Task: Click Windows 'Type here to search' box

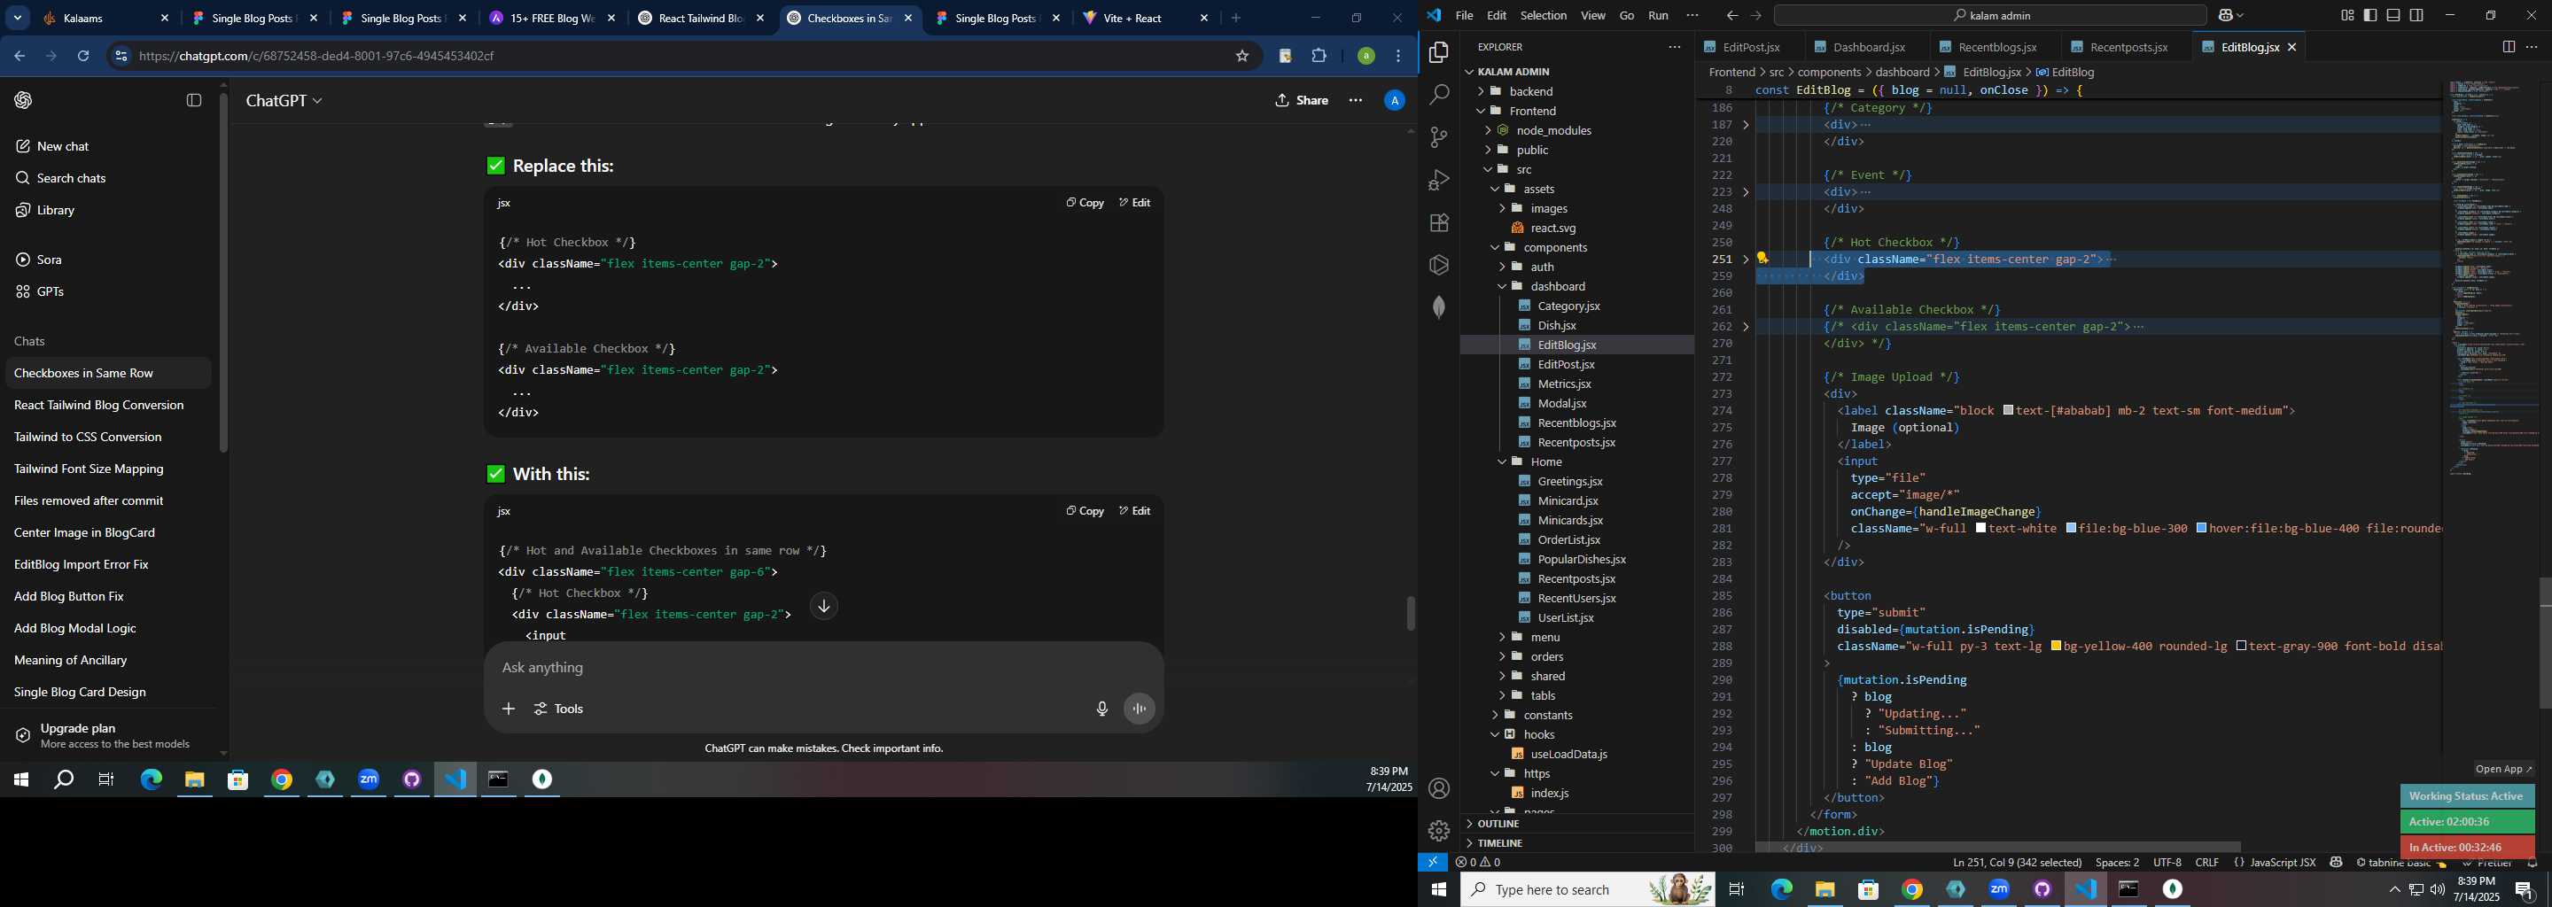Action: pos(1587,889)
